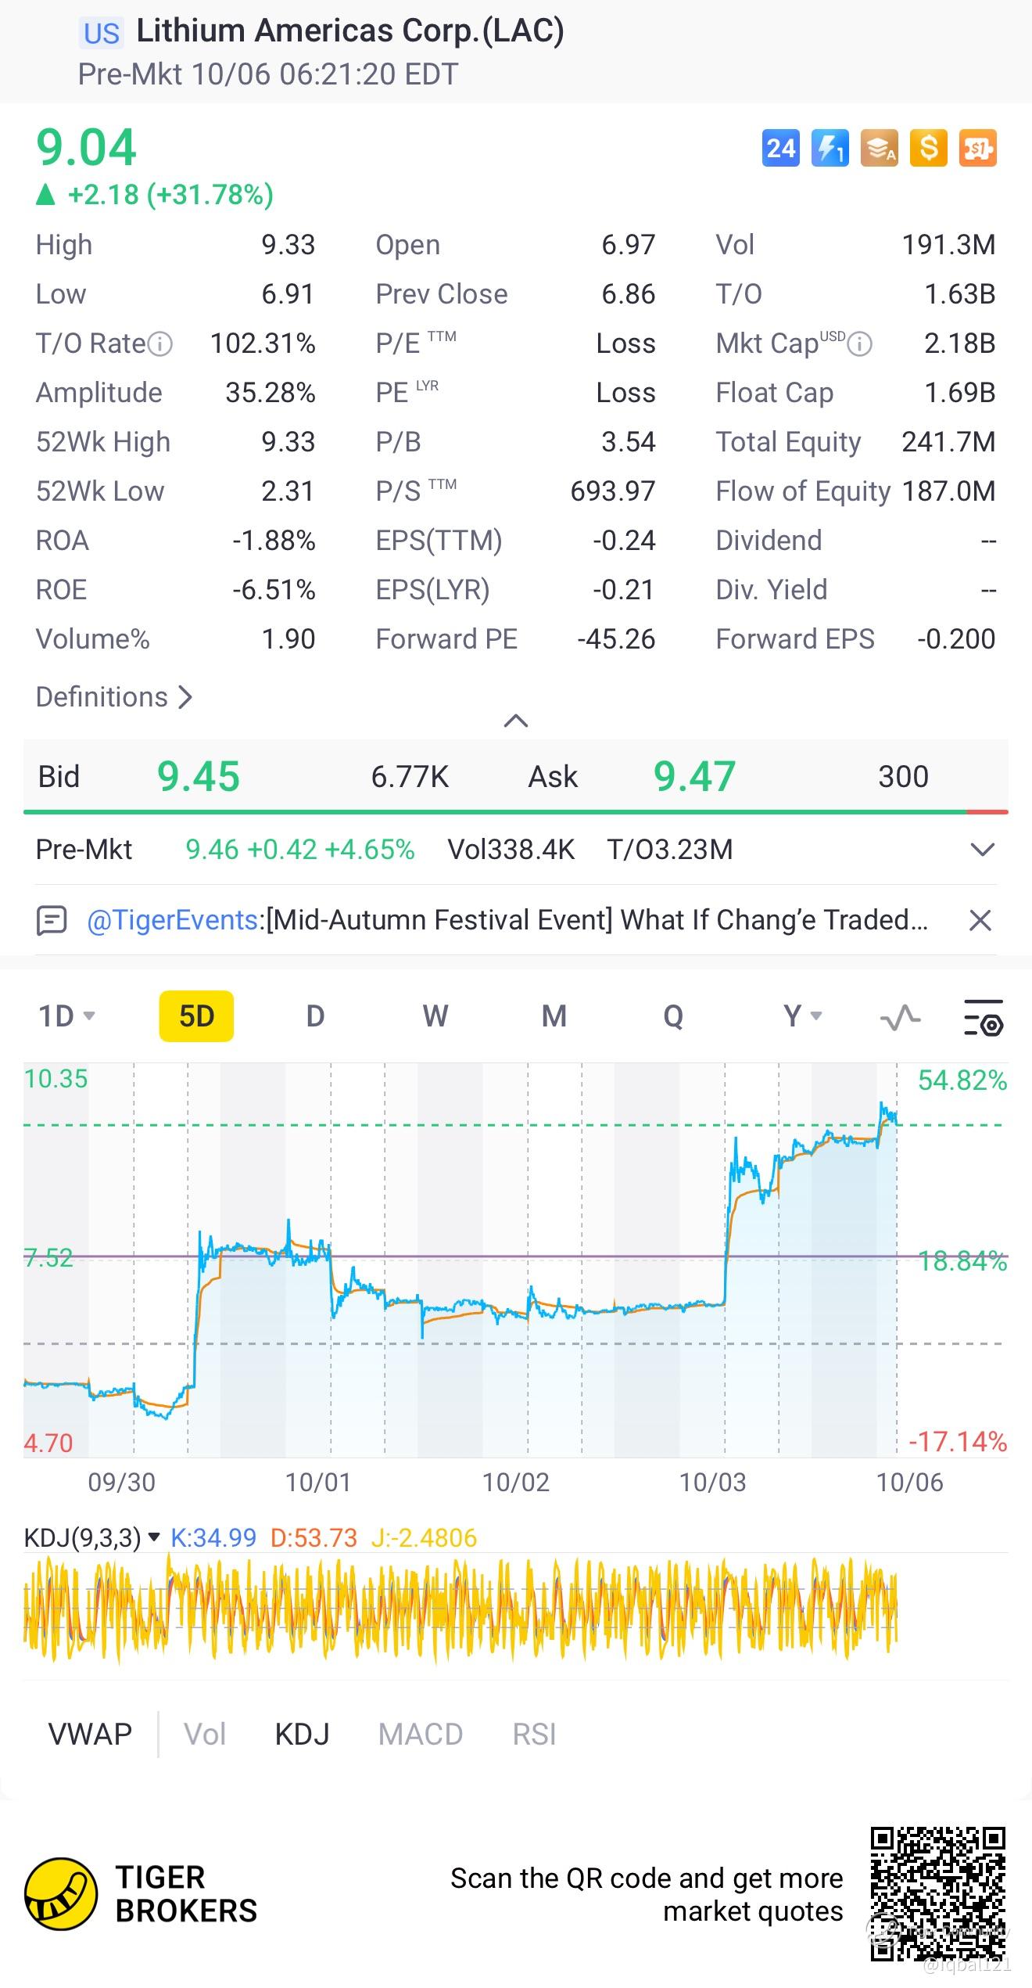Open the chart indicator waveform icon
This screenshot has width=1032, height=1988.
tap(900, 1017)
